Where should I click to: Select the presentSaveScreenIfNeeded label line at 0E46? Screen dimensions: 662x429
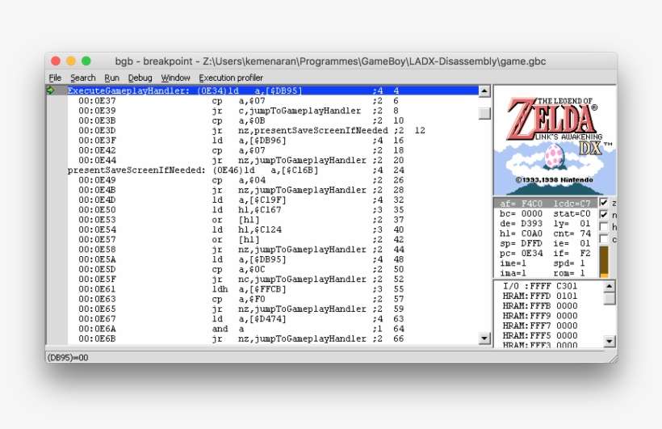(x=273, y=170)
